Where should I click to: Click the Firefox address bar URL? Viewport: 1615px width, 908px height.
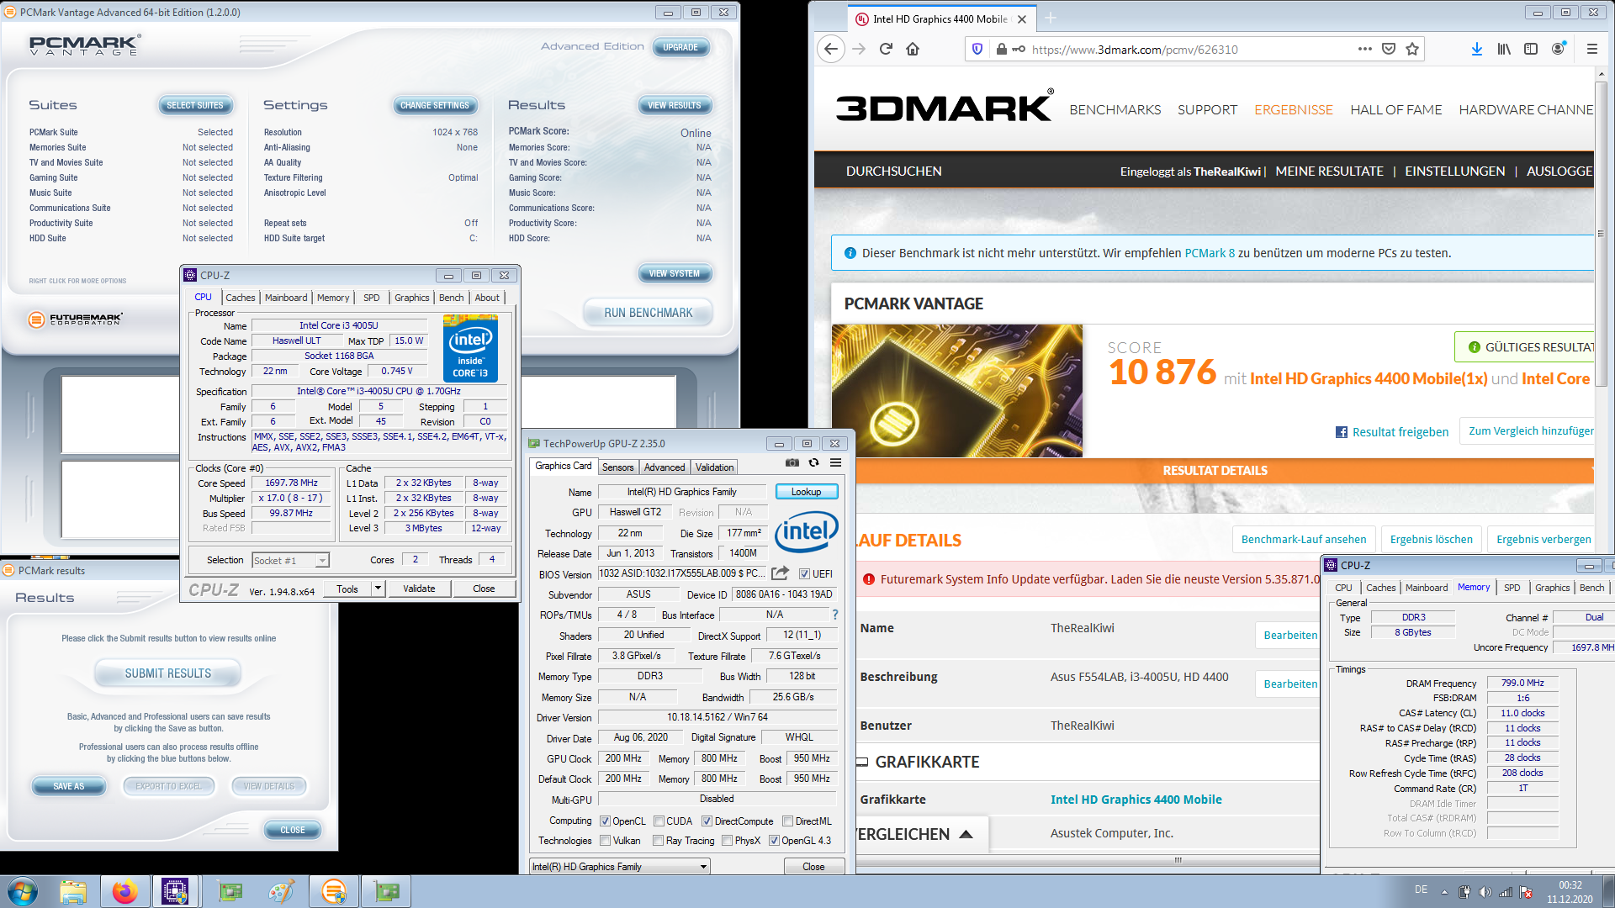pos(1135,50)
